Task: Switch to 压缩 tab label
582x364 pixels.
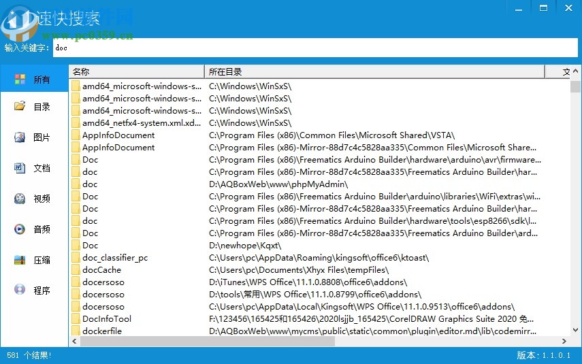Action: tap(42, 260)
